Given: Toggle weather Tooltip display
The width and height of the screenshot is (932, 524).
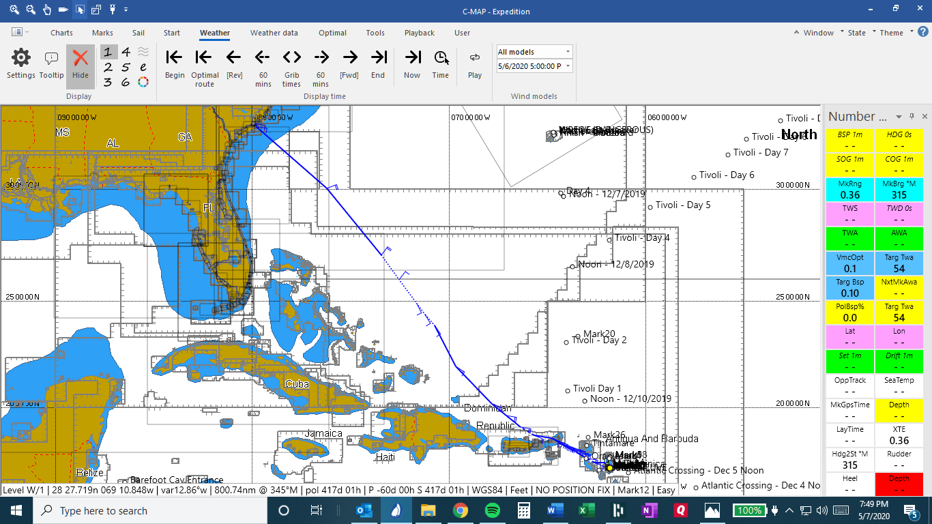Looking at the screenshot, I should pos(51,65).
